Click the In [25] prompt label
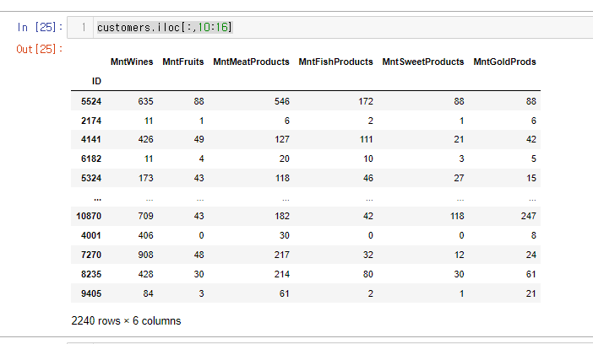The width and height of the screenshot is (593, 344). [40, 27]
